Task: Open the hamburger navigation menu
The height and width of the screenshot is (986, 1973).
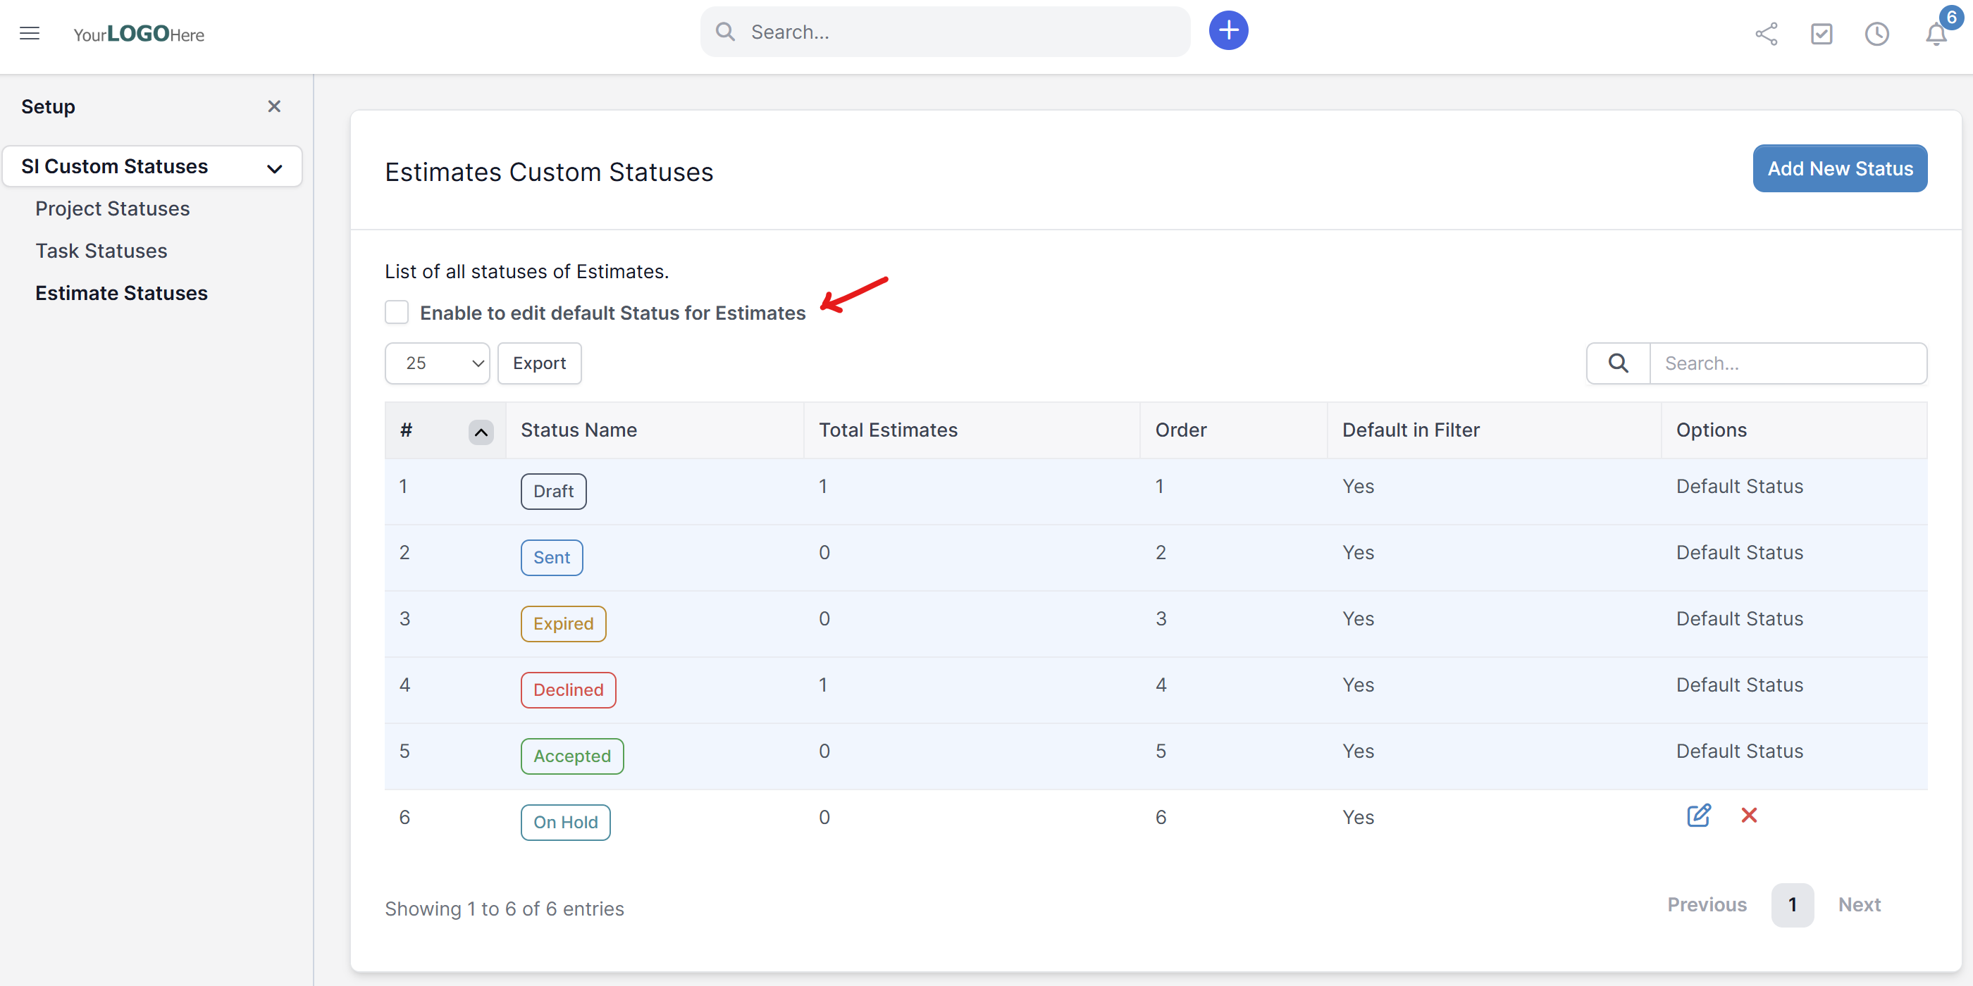Action: (x=29, y=33)
